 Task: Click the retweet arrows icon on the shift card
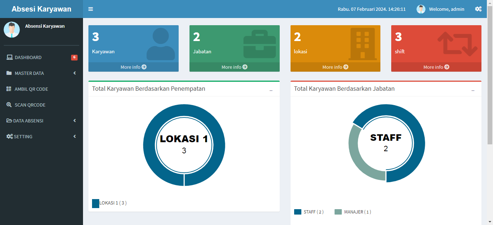pyautogui.click(x=457, y=44)
